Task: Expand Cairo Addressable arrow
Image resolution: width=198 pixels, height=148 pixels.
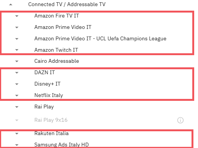Action: coord(17,61)
